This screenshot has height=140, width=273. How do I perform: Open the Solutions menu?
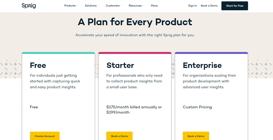(91, 6)
